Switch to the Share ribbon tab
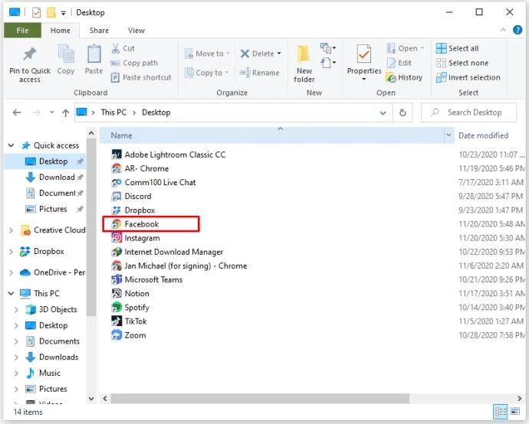 pyautogui.click(x=99, y=31)
